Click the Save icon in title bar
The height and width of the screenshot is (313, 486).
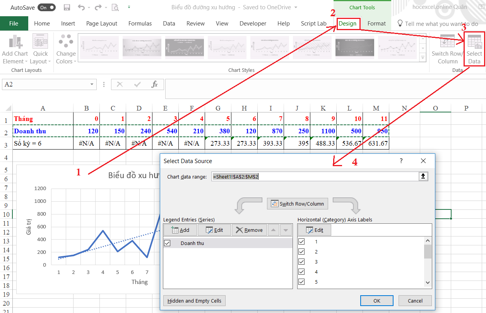(67, 7)
